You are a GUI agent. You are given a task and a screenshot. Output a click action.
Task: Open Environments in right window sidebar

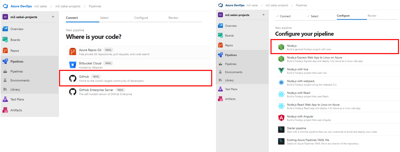242,72
